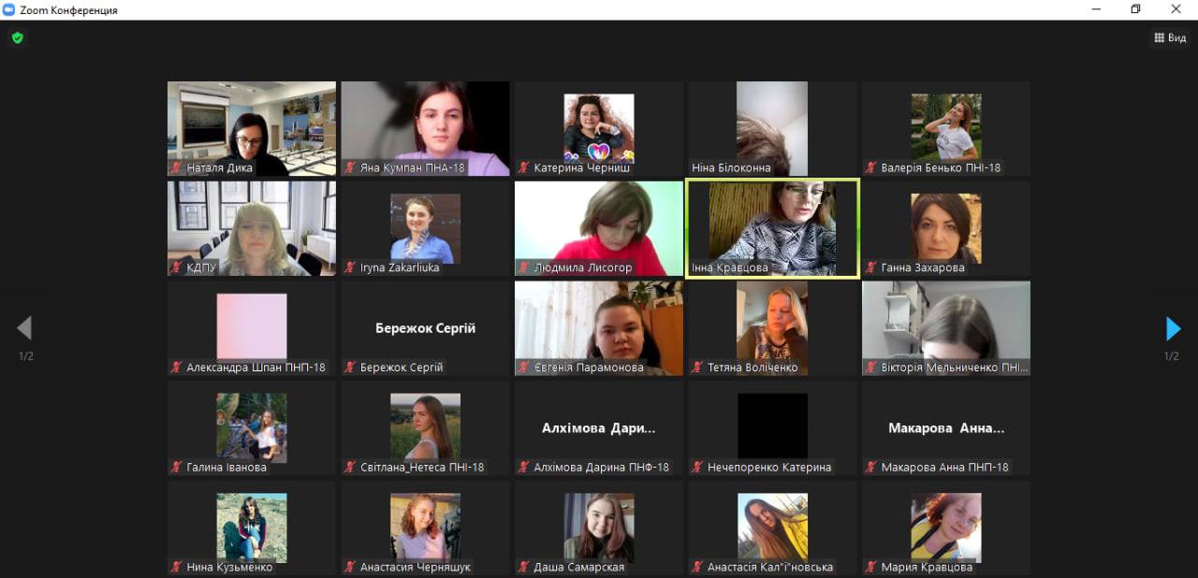Click the green encryption shield icon
The image size is (1198, 578).
(17, 38)
